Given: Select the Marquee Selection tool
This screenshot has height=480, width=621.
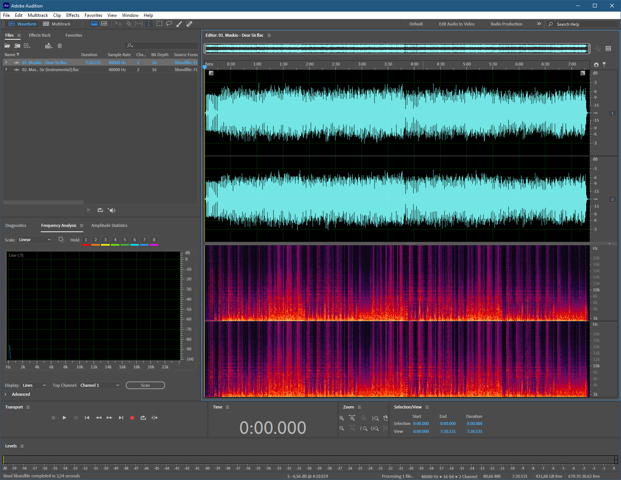Looking at the screenshot, I should (x=159, y=24).
